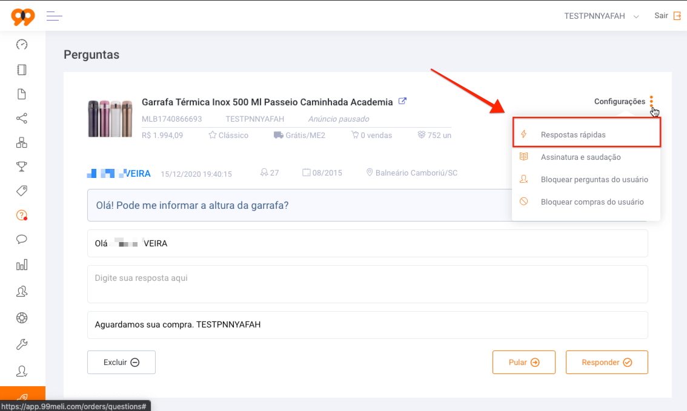Screen dimensions: 687x411
Task: Select Assinatura e saudação menu option
Action: pos(586,157)
